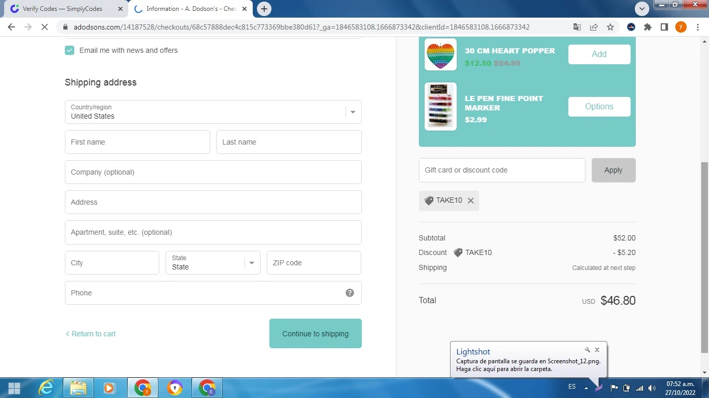Image resolution: width=709 pixels, height=398 pixels.
Task: Click the $46.80 total amount
Action: 618,301
